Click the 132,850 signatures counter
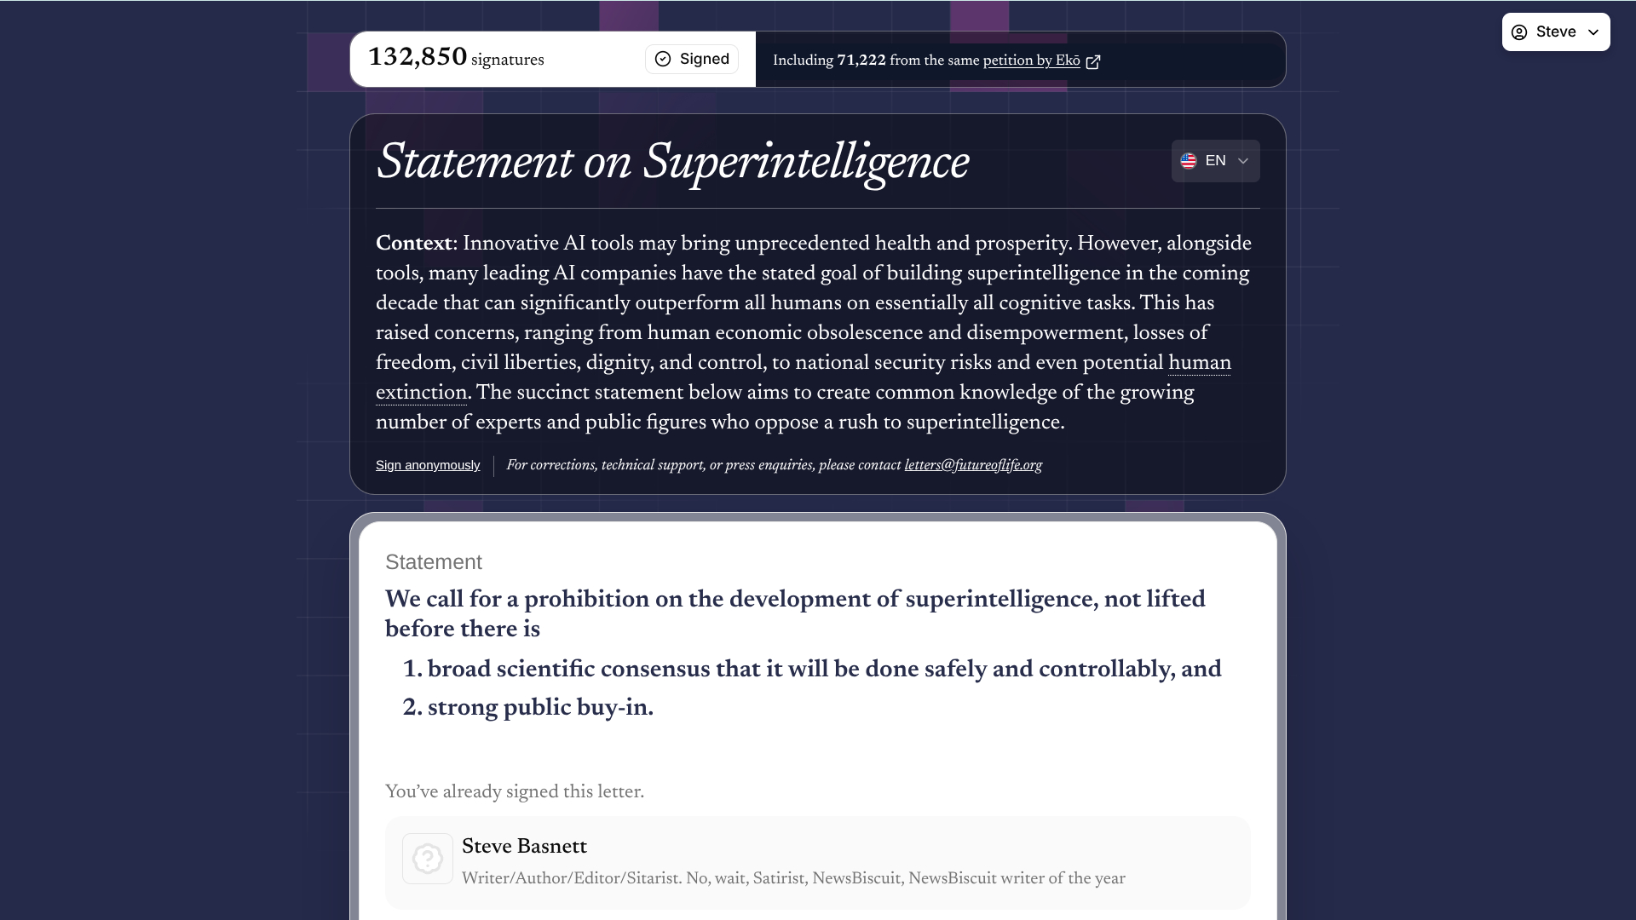Screen dimensions: 1636x920 (456, 58)
